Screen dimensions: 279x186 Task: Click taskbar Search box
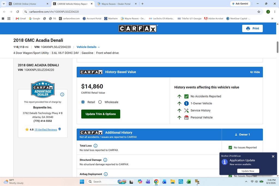(107, 182)
